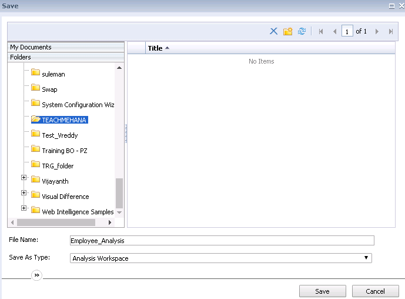Image resolution: width=405 pixels, height=299 pixels.
Task: Go to previous page arrow icon
Action: pyautogui.click(x=334, y=32)
